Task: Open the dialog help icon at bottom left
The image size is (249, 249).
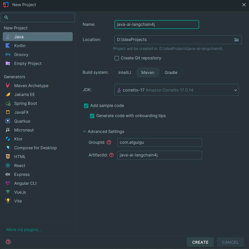Action: click(8, 242)
